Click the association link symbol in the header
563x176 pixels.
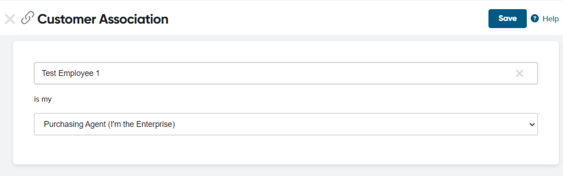(28, 18)
